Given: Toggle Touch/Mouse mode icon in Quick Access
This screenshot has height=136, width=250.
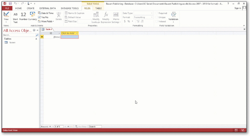Looking at the screenshot, I should point(28,3).
